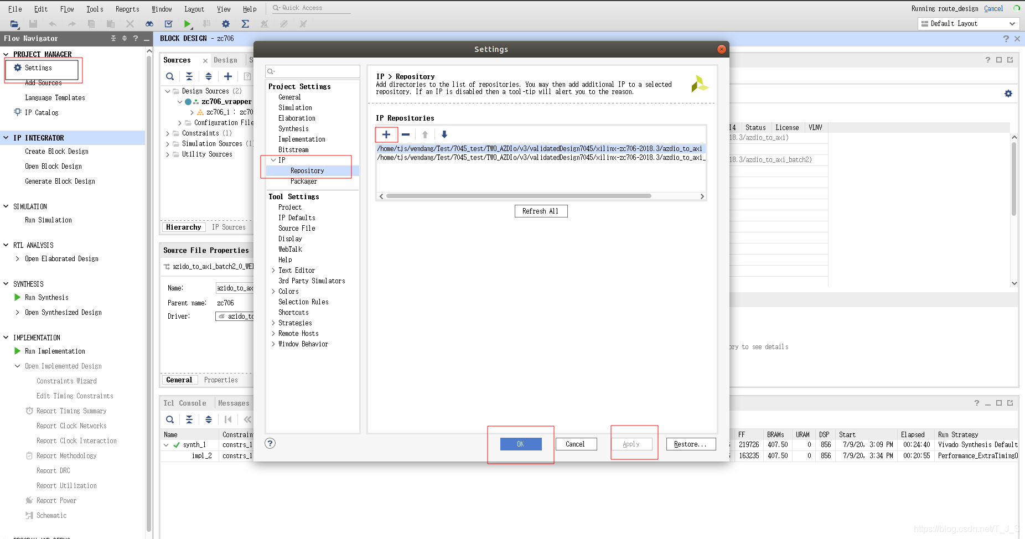Open the Reports menu
The height and width of the screenshot is (539, 1025).
tap(127, 9)
